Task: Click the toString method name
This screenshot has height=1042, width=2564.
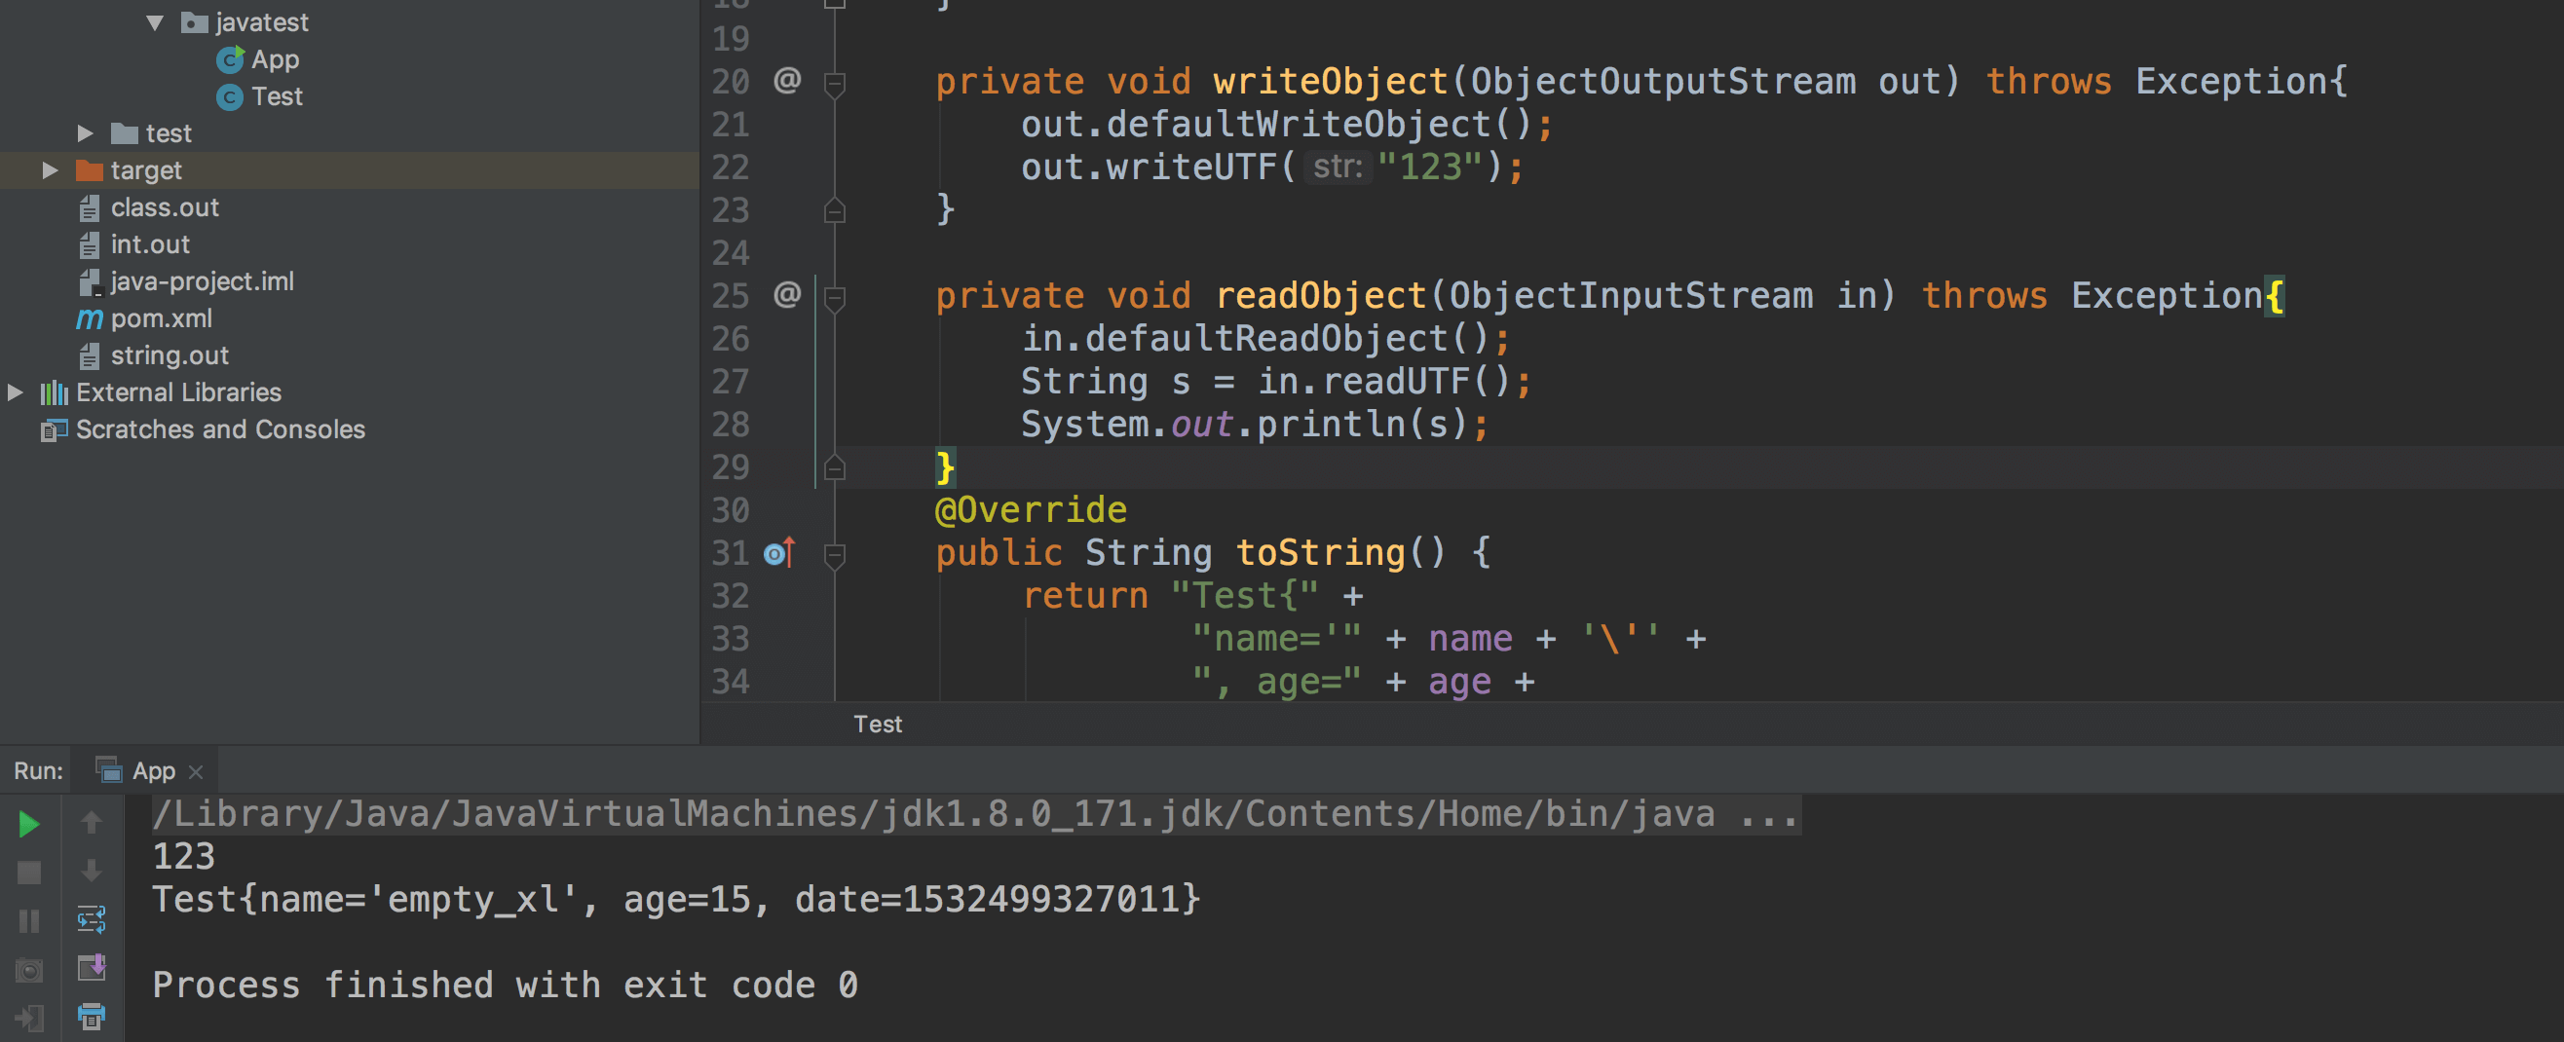Action: tap(1320, 552)
